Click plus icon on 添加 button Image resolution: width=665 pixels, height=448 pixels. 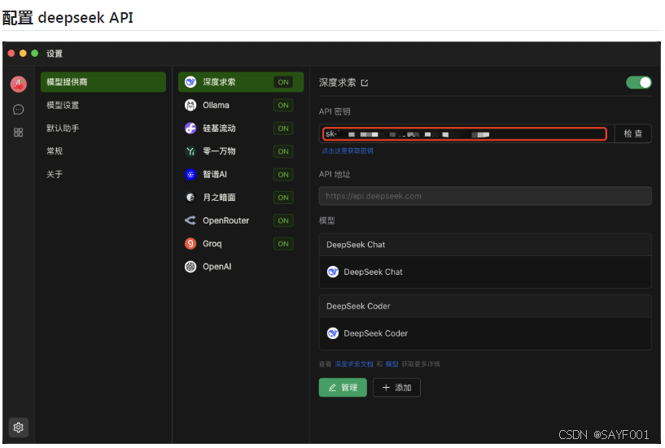(386, 387)
